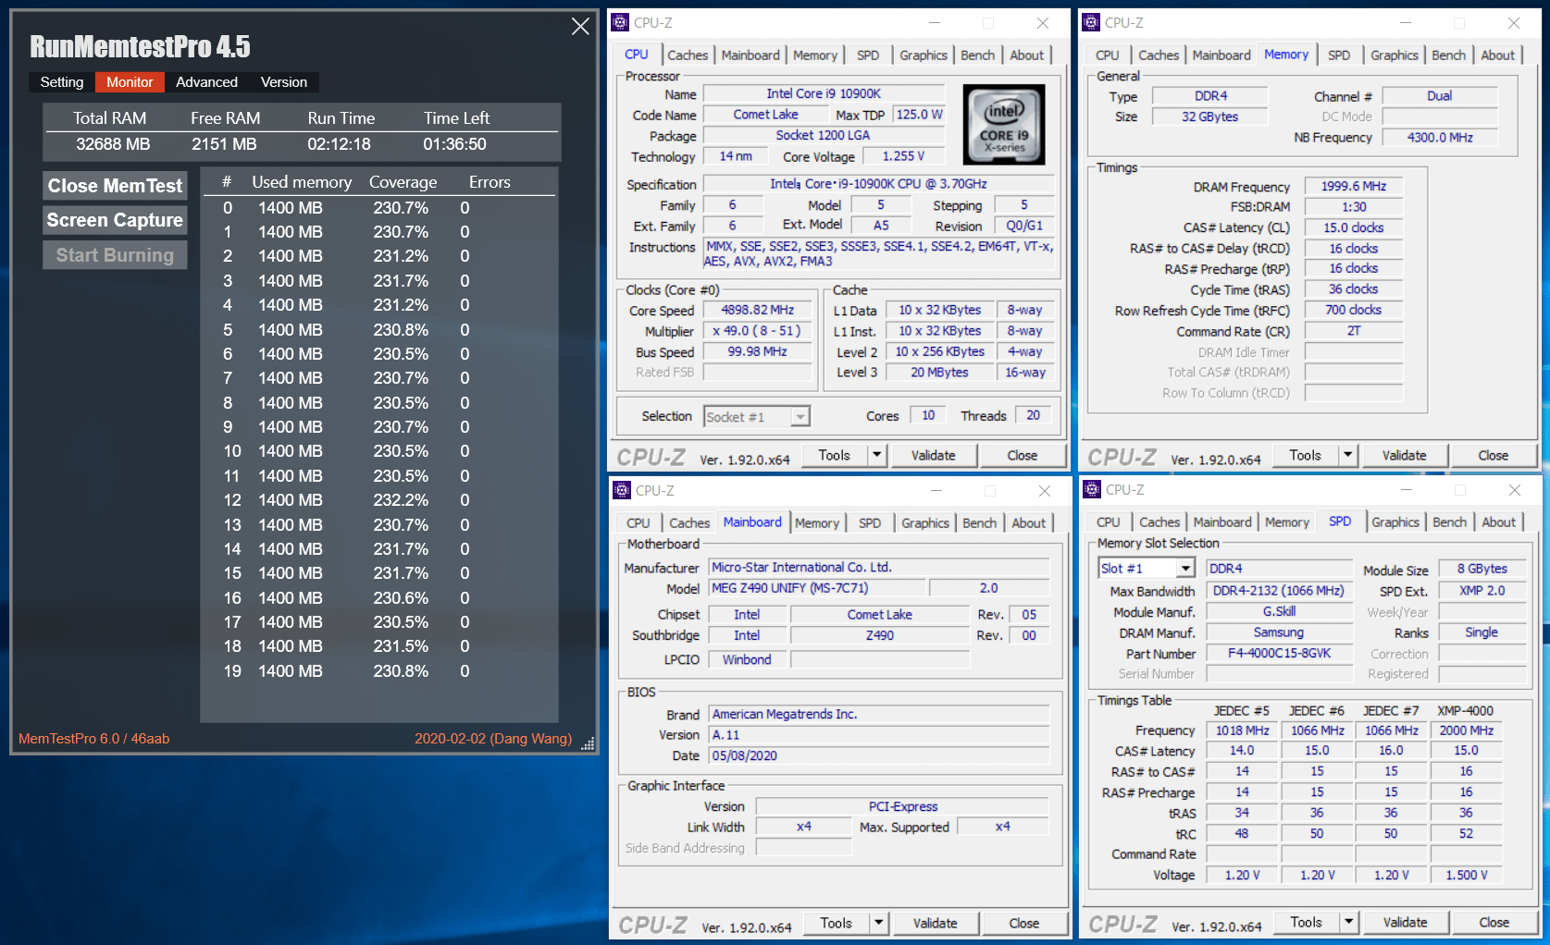The height and width of the screenshot is (945, 1550).
Task: Click the Screen Capture button
Action: pyautogui.click(x=115, y=220)
